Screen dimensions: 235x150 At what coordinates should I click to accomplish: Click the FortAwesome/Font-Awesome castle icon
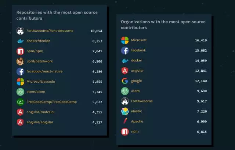point(20,31)
